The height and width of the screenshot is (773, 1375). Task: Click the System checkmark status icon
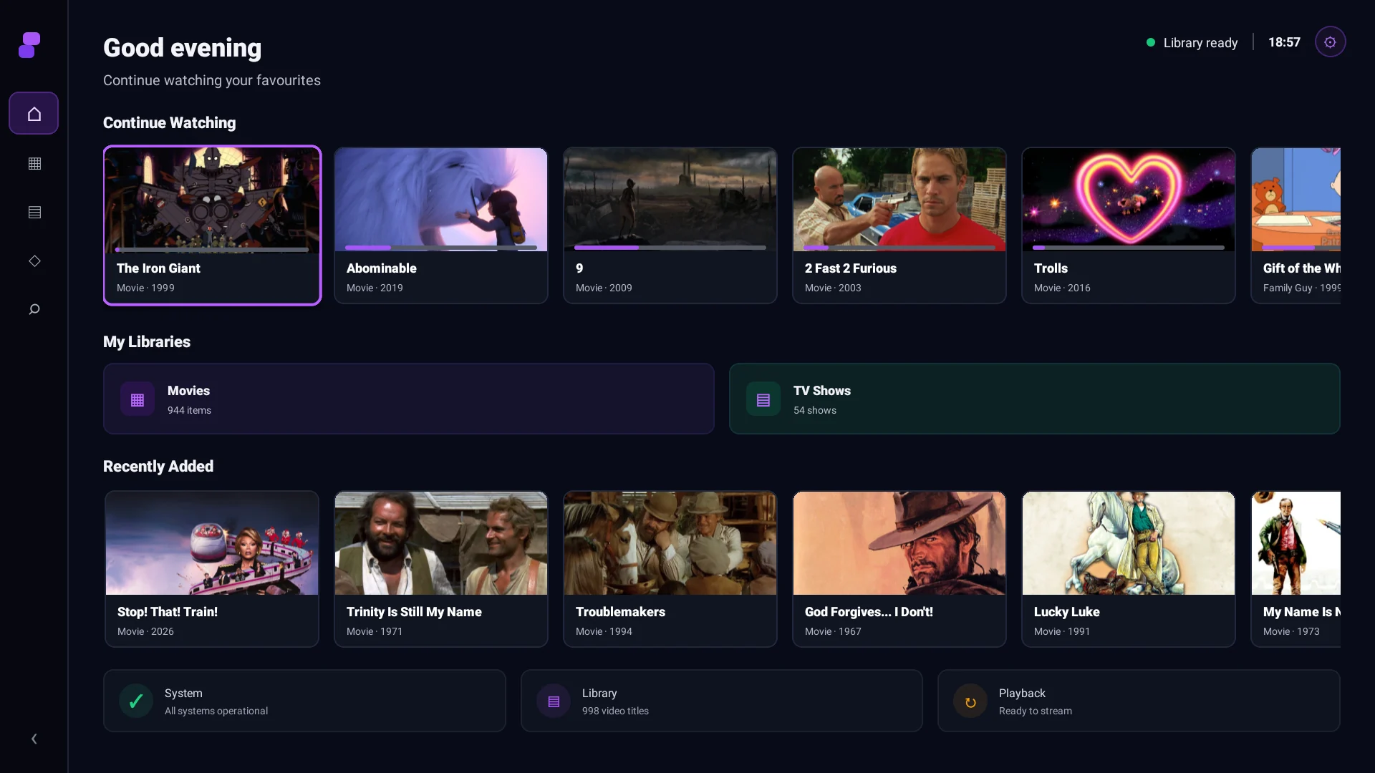(136, 701)
